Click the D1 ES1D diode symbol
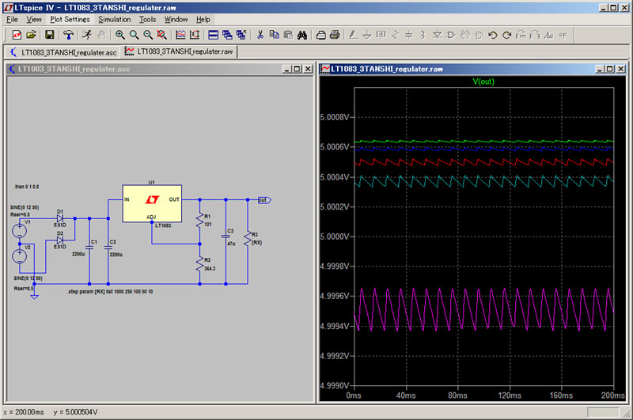Image resolution: width=633 pixels, height=420 pixels. click(60, 218)
